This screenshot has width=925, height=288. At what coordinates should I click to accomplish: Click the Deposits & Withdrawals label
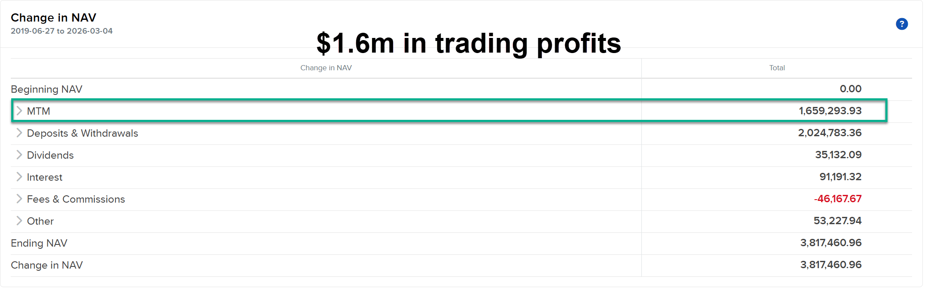pyautogui.click(x=82, y=133)
